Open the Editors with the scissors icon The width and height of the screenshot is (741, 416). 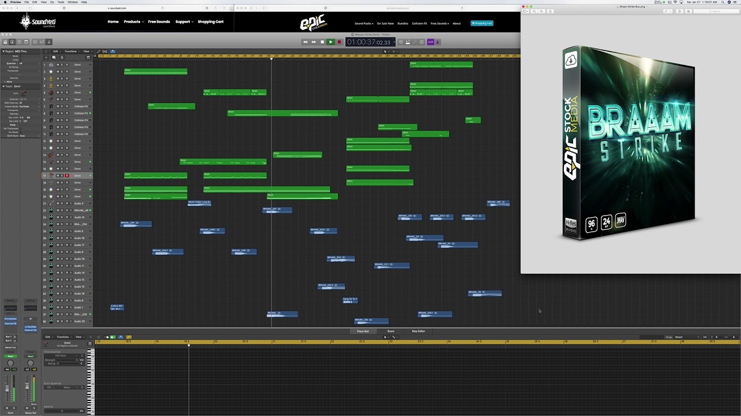tap(49, 42)
